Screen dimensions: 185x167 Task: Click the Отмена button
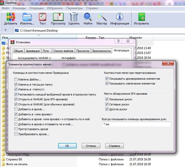[x=91, y=146]
